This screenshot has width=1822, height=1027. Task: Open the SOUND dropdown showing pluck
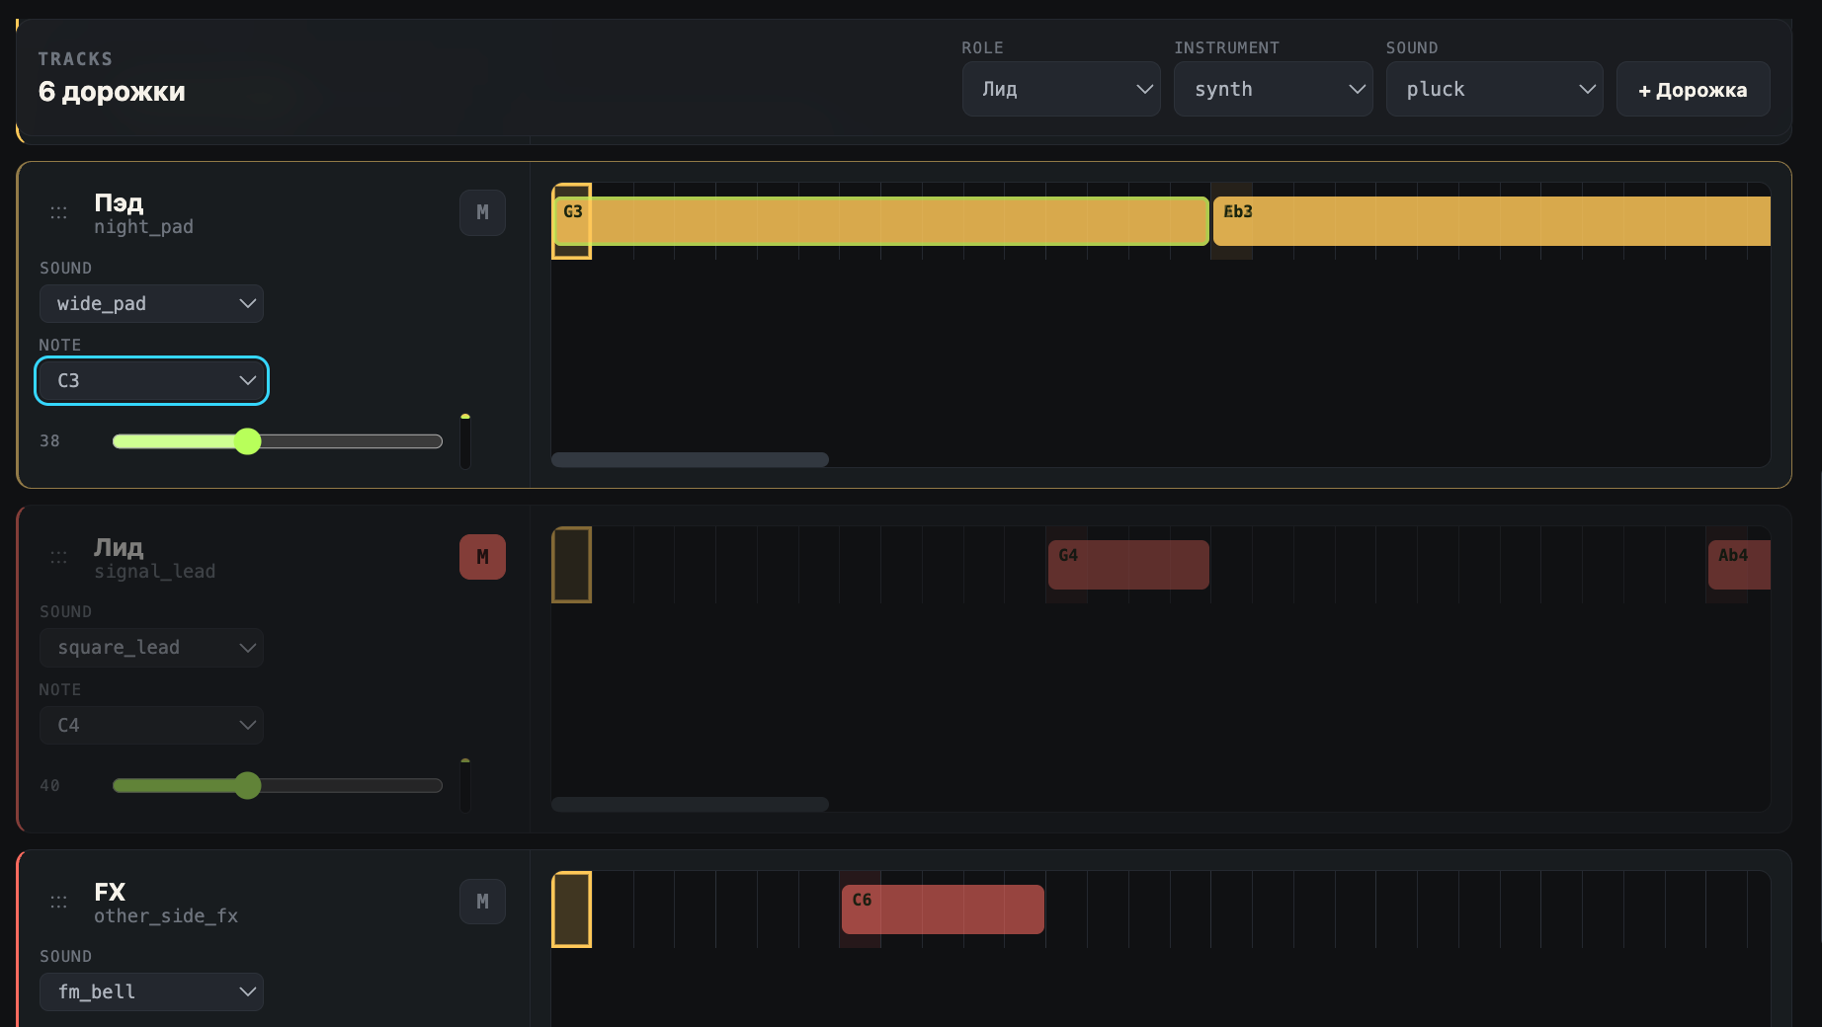1495,89
